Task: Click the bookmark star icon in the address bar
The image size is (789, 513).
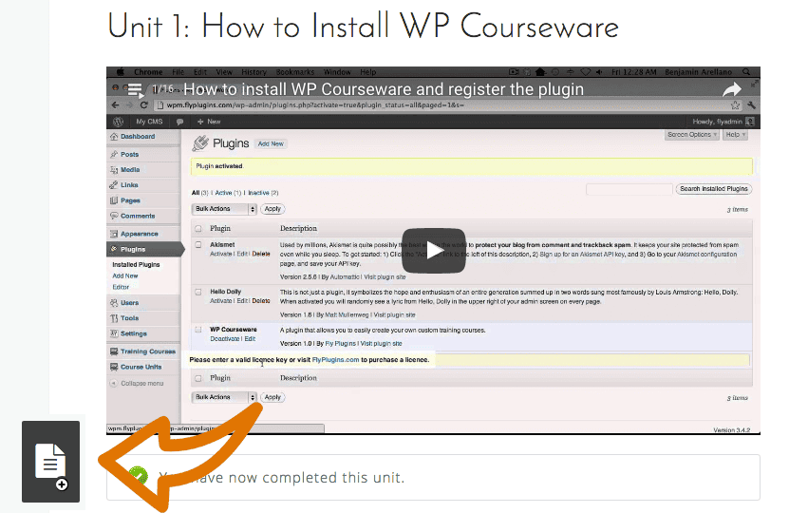Action: [735, 105]
